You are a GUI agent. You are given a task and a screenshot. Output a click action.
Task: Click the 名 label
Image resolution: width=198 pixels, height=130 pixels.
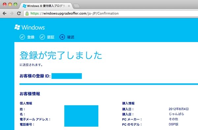pyautogui.click(x=22, y=114)
